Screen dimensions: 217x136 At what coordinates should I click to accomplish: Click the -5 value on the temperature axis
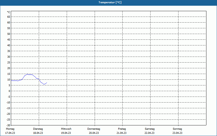pos(9,97)
